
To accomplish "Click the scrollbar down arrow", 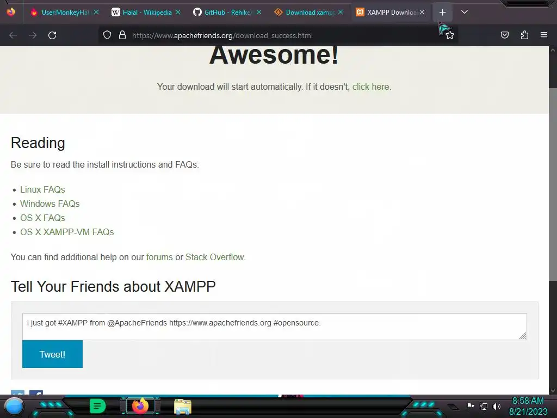I will (x=553, y=391).
